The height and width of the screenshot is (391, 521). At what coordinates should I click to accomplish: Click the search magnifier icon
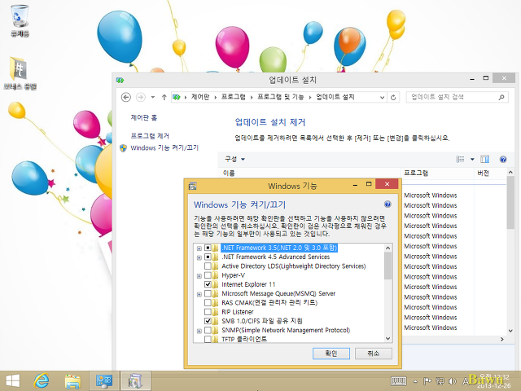click(x=501, y=97)
